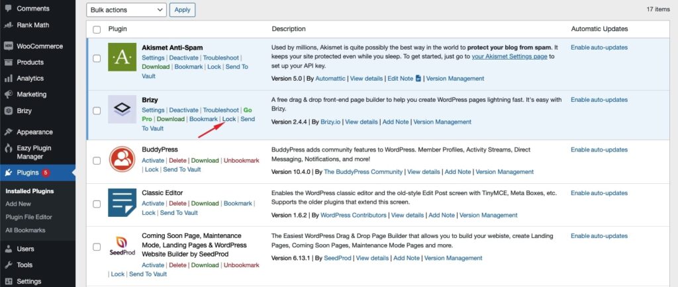Click Edit Note for Akismet
678x287 pixels.
click(x=401, y=79)
